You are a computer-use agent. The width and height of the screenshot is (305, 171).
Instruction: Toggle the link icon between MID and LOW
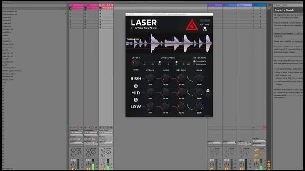pyautogui.click(x=136, y=100)
